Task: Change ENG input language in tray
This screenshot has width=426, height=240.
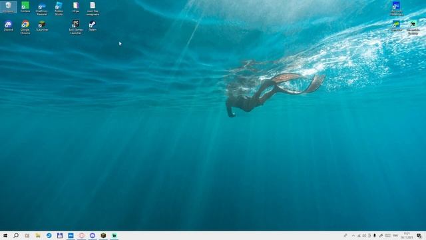Action: (395, 235)
